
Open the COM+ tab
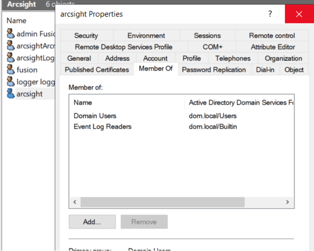(213, 47)
